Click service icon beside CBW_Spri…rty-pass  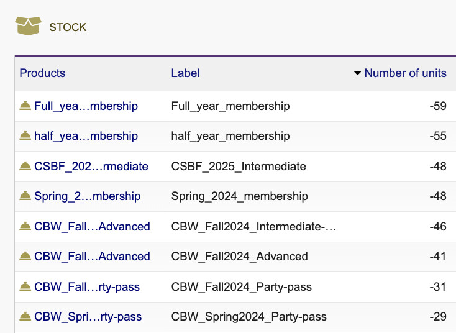(x=25, y=316)
